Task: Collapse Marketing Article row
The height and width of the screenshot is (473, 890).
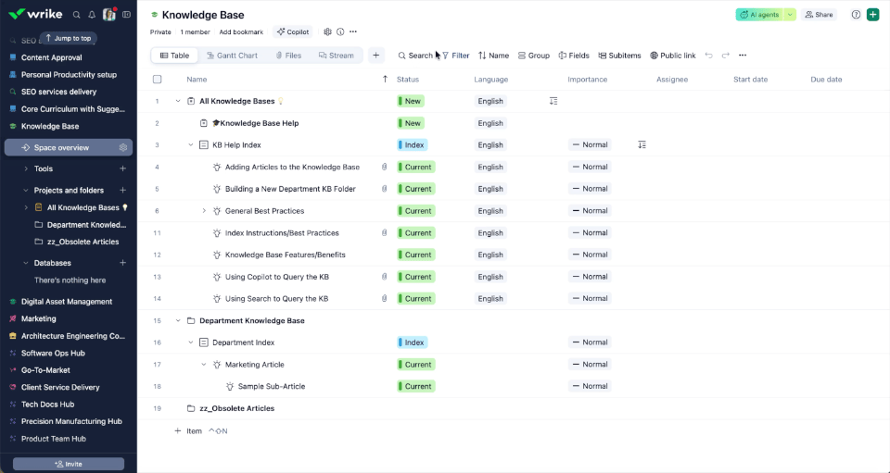Action: 204,365
